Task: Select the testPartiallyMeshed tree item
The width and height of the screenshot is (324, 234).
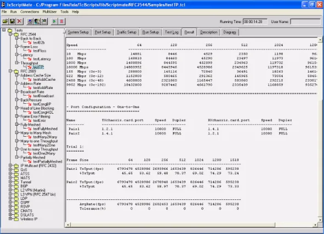Action: coord(47,161)
